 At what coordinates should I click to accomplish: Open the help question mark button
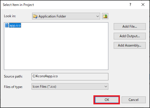pyautogui.click(x=130, y=5)
